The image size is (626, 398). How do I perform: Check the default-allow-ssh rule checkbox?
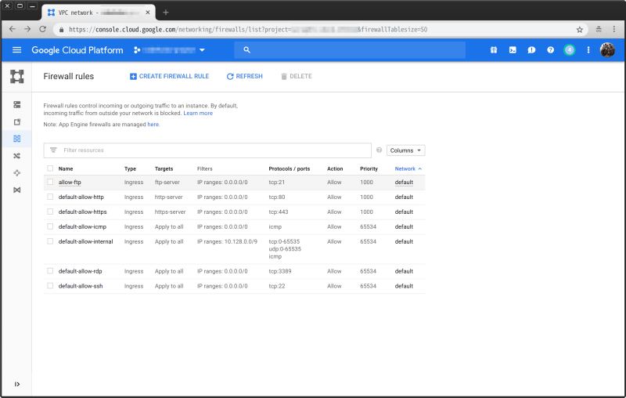(x=50, y=286)
